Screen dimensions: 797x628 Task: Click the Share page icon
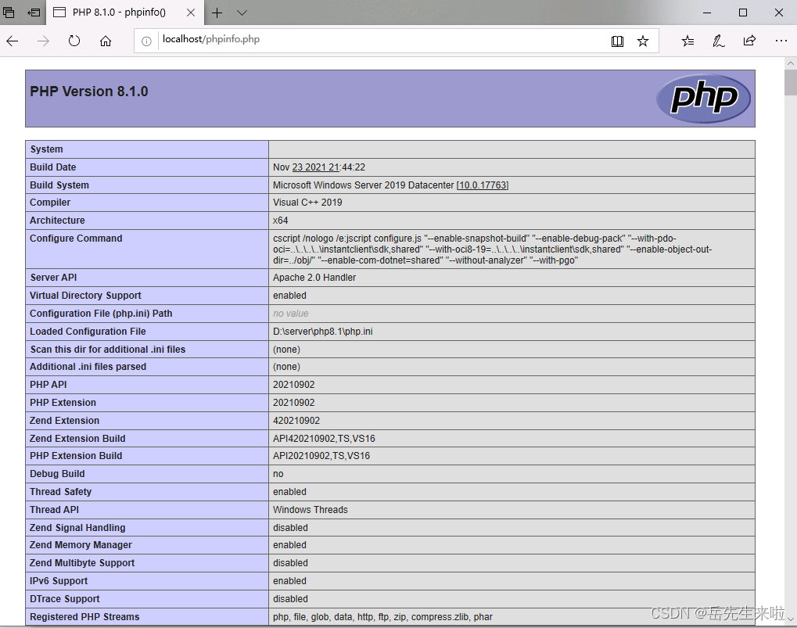750,41
